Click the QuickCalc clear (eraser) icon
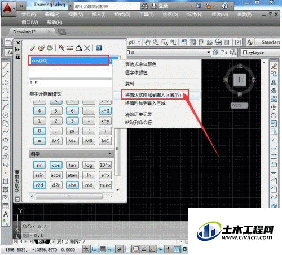 pos(33,48)
